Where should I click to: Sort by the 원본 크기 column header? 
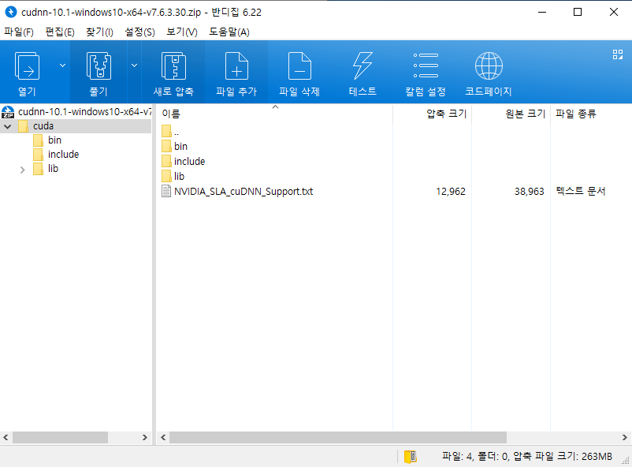525,114
